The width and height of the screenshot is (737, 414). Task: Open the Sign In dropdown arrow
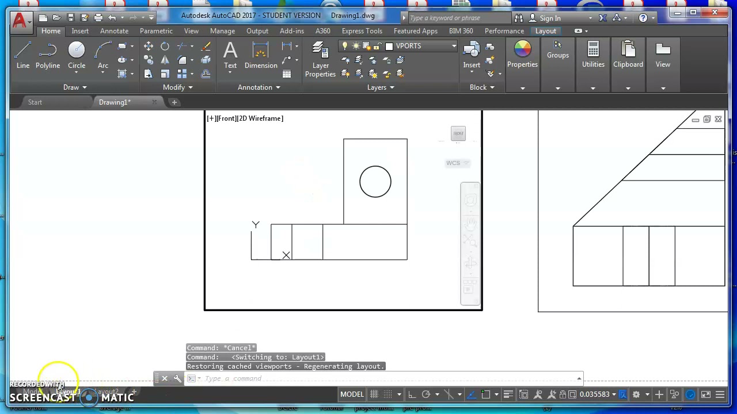point(590,18)
